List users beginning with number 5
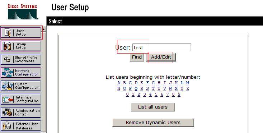The image size is (263, 133). point(156,94)
